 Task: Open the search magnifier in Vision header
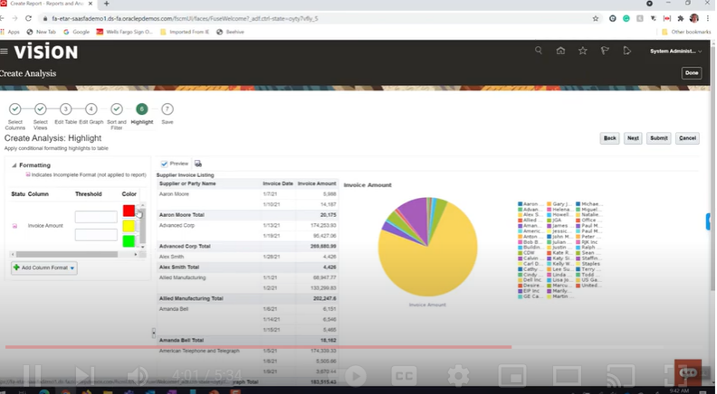click(x=539, y=51)
